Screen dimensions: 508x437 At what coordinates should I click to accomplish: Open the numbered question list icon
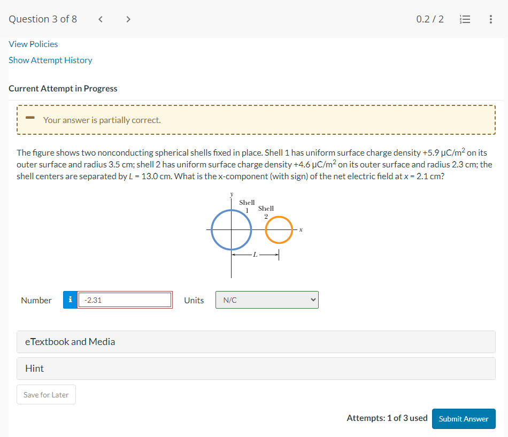[x=465, y=19]
